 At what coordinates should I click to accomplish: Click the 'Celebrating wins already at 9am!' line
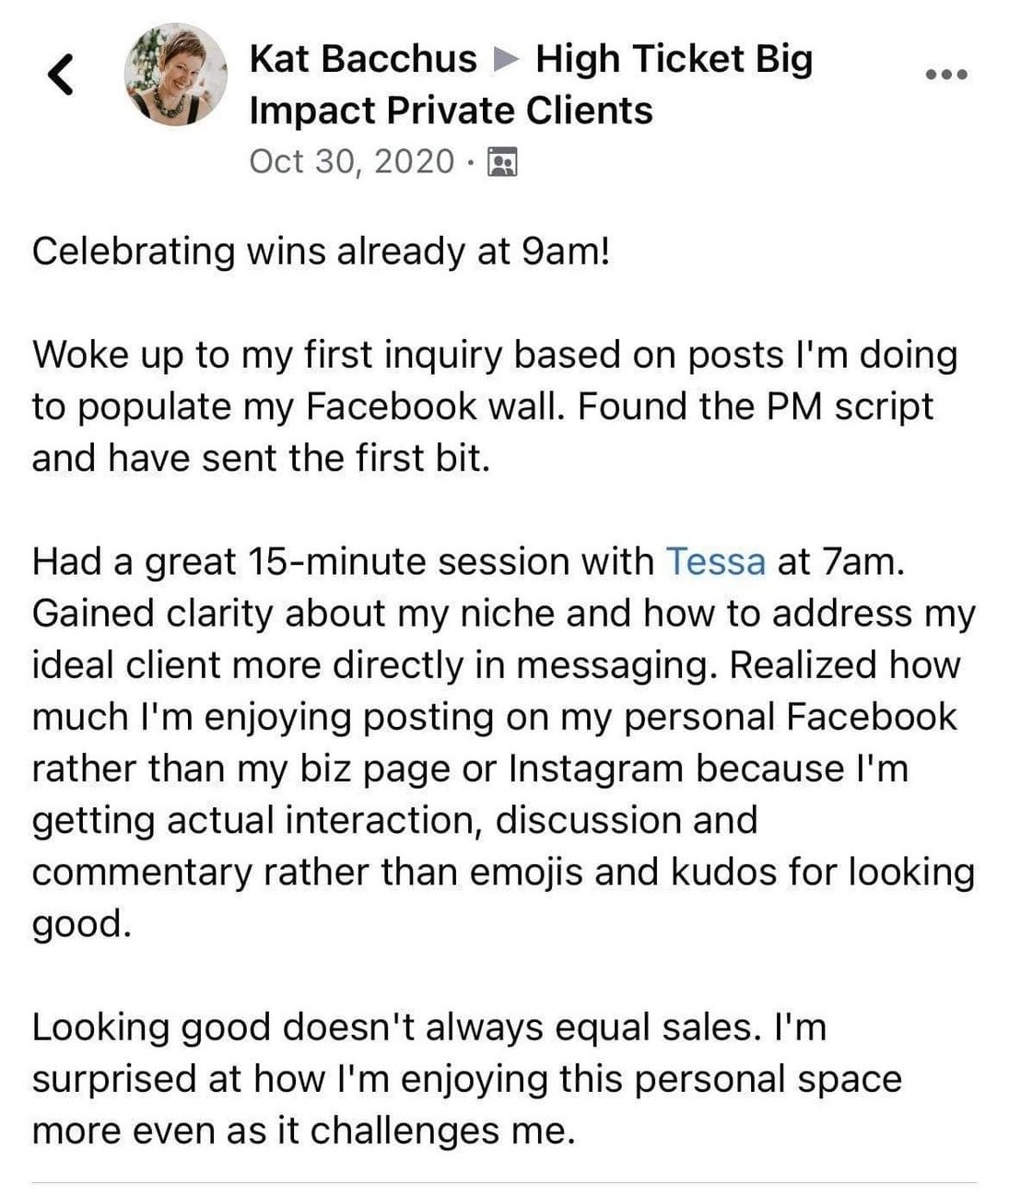[322, 252]
